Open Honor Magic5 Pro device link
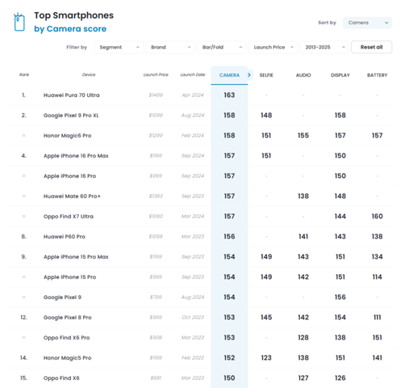405x388 pixels. [68, 358]
